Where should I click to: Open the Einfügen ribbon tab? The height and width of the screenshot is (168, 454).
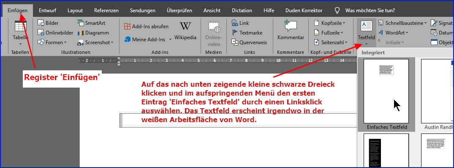click(18, 11)
